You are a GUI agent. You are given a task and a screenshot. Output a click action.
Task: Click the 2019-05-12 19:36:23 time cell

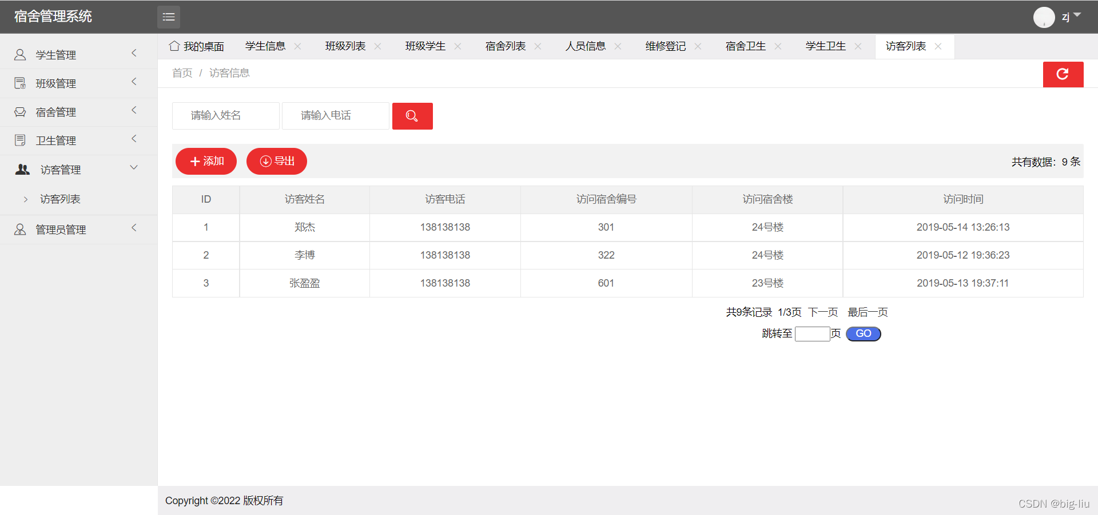click(963, 255)
